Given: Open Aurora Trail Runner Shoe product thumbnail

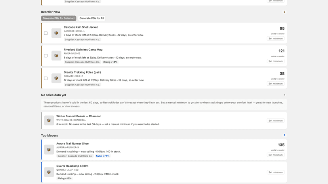Looking at the screenshot, I should [49, 150].
